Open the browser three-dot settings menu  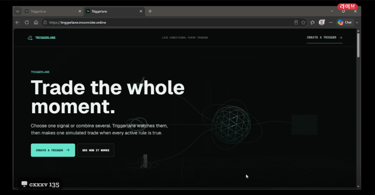[331, 22]
